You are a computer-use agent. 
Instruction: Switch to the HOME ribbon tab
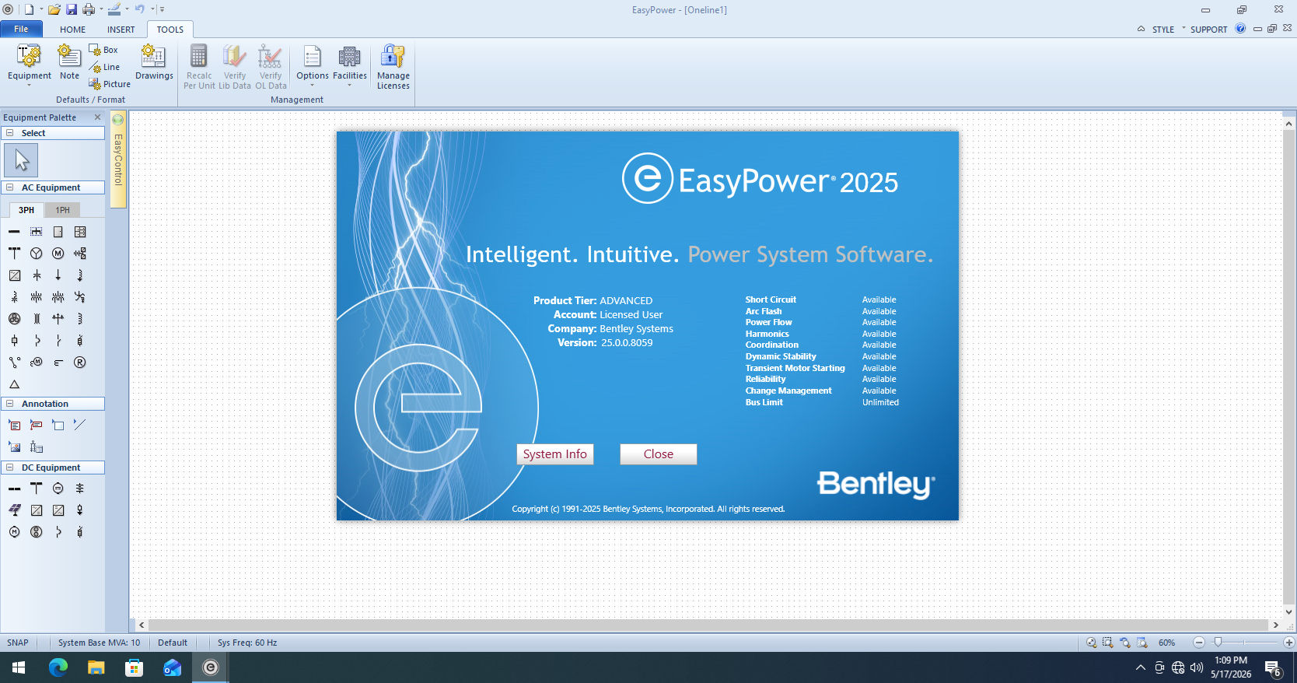[73, 30]
